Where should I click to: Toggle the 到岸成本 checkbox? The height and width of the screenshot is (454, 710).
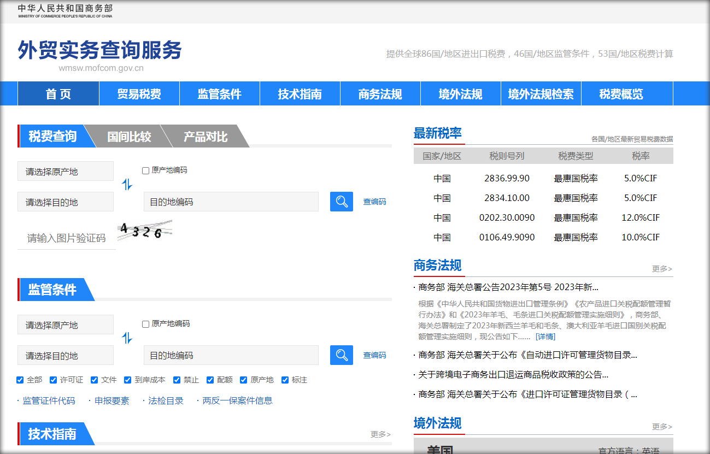coord(128,380)
